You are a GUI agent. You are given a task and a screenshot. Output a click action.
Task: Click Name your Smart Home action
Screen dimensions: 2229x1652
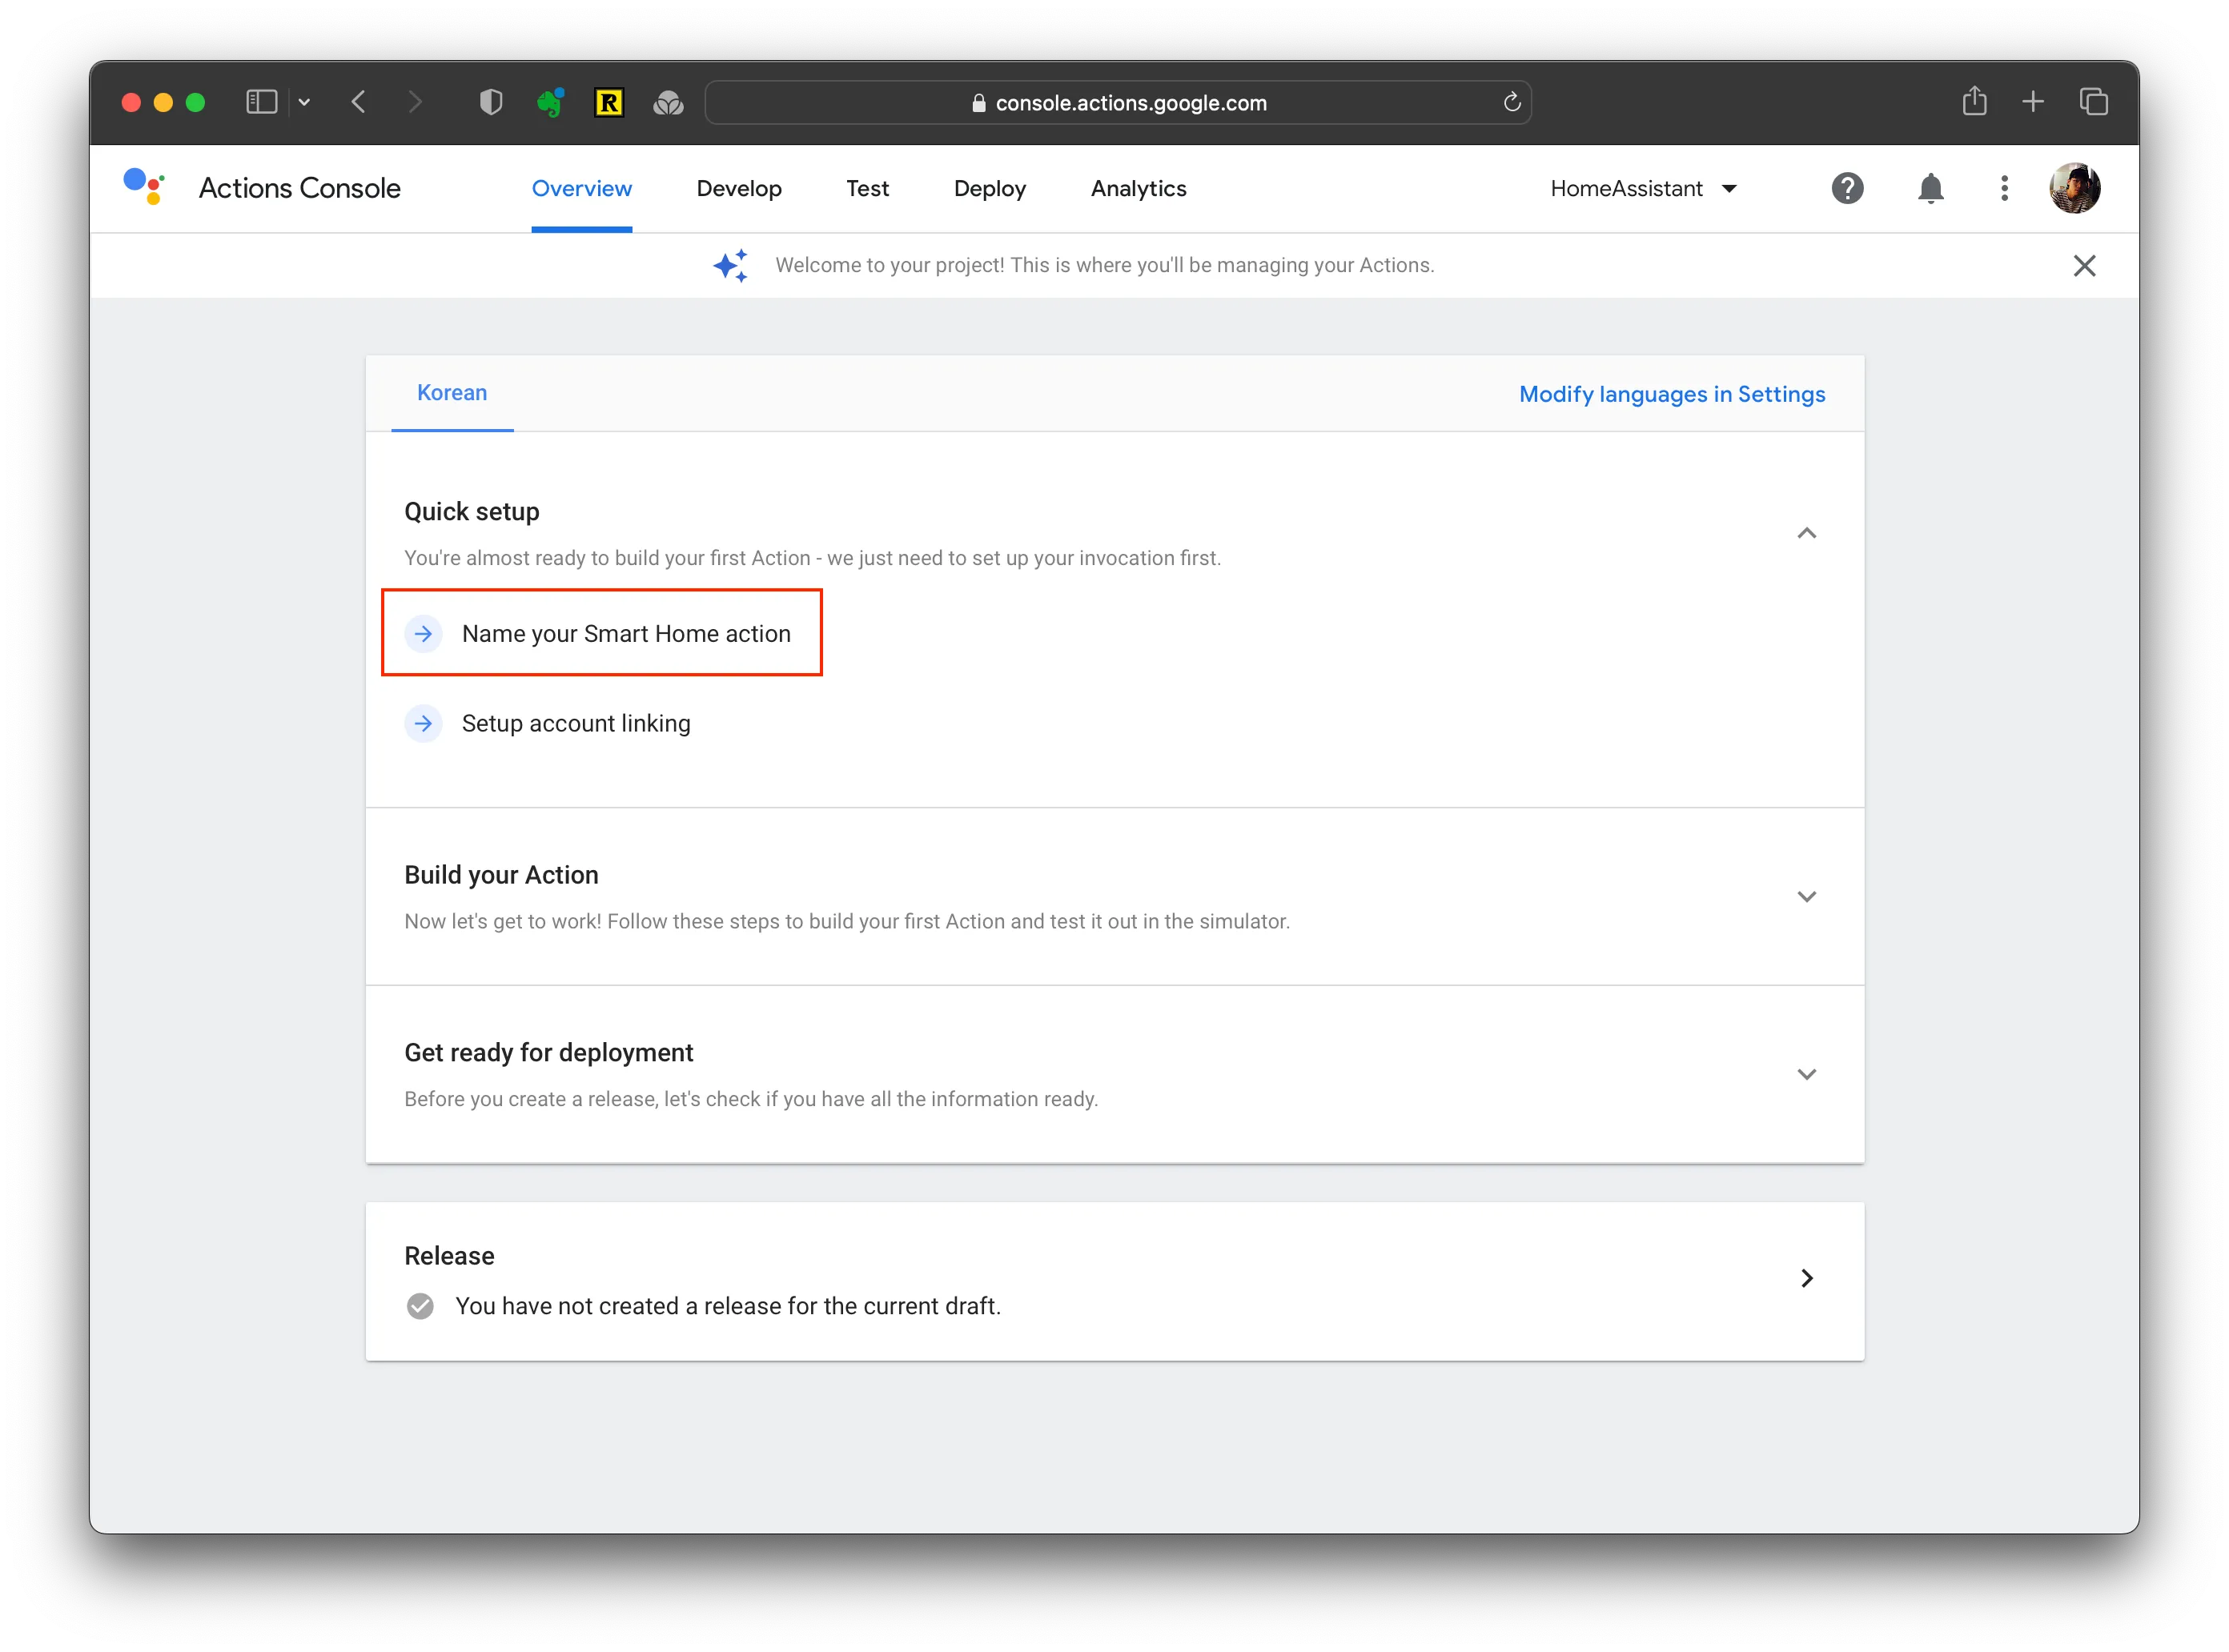coord(626,633)
